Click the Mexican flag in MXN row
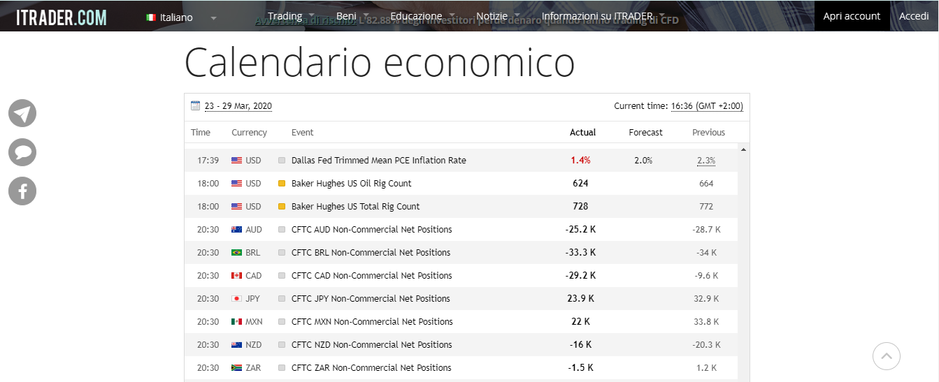939x382 pixels. (236, 322)
